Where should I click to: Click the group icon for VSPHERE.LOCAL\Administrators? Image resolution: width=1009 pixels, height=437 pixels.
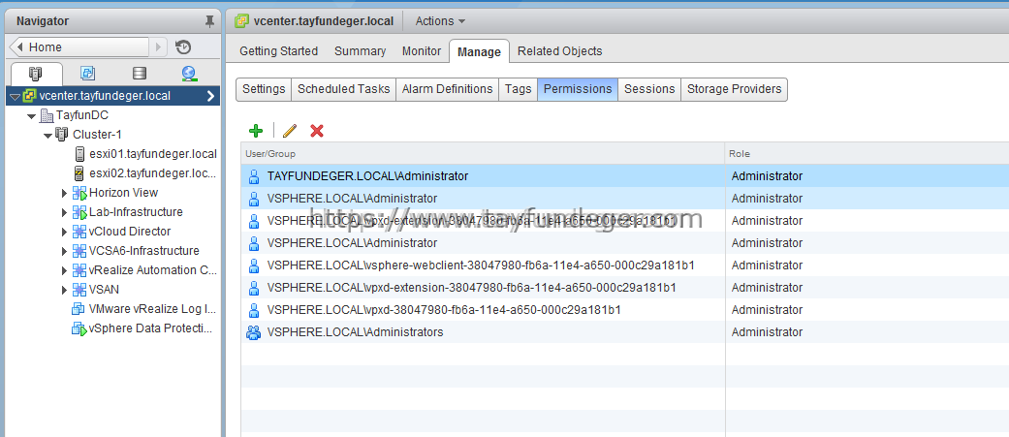(x=254, y=332)
